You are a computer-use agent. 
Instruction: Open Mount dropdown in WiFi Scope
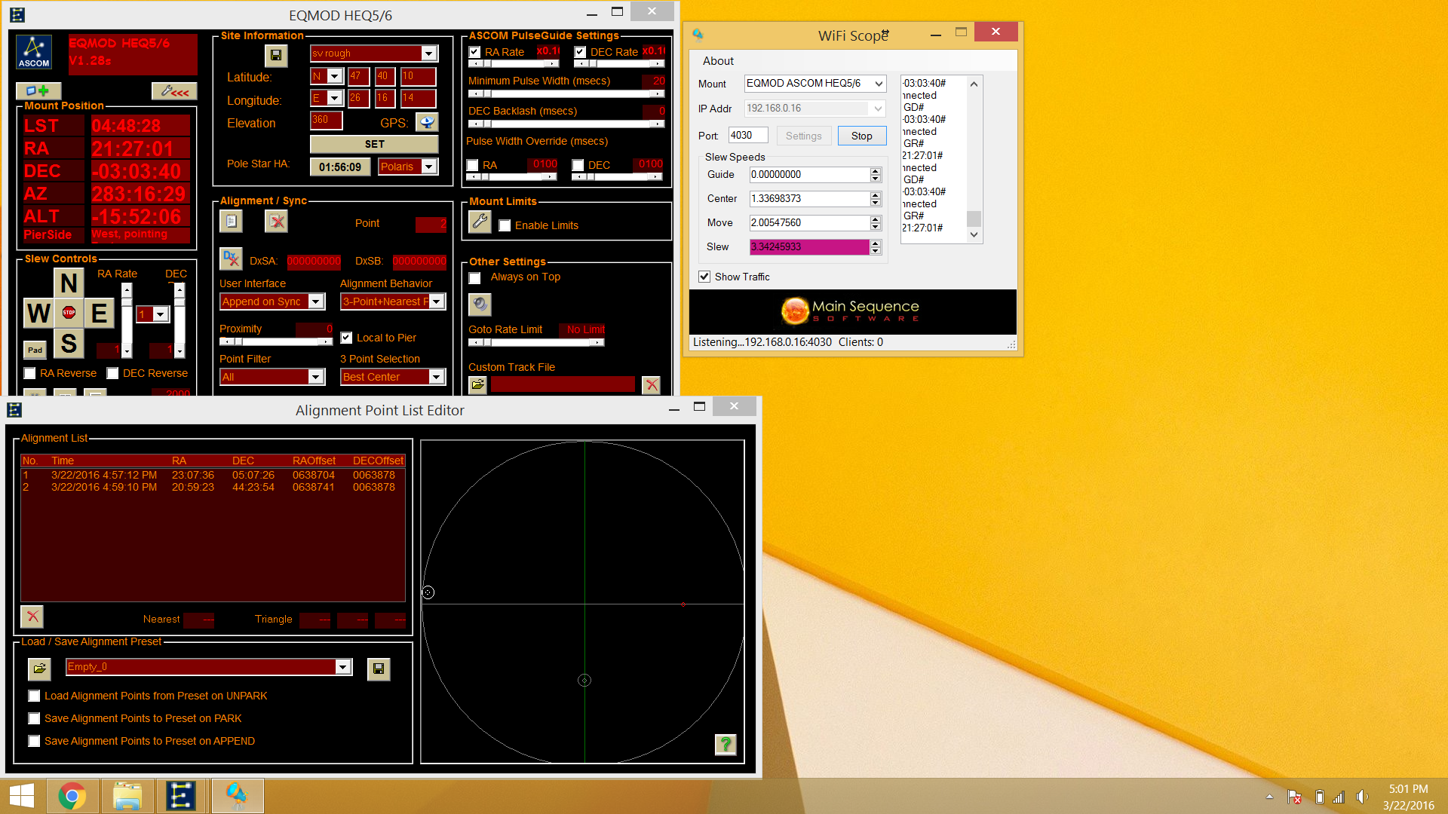tap(879, 84)
